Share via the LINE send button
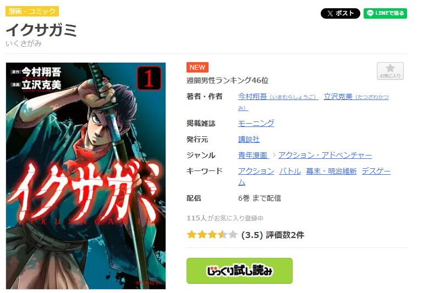428x293 pixels. click(385, 13)
